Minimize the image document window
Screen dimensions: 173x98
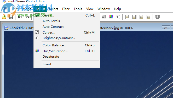(166, 28)
